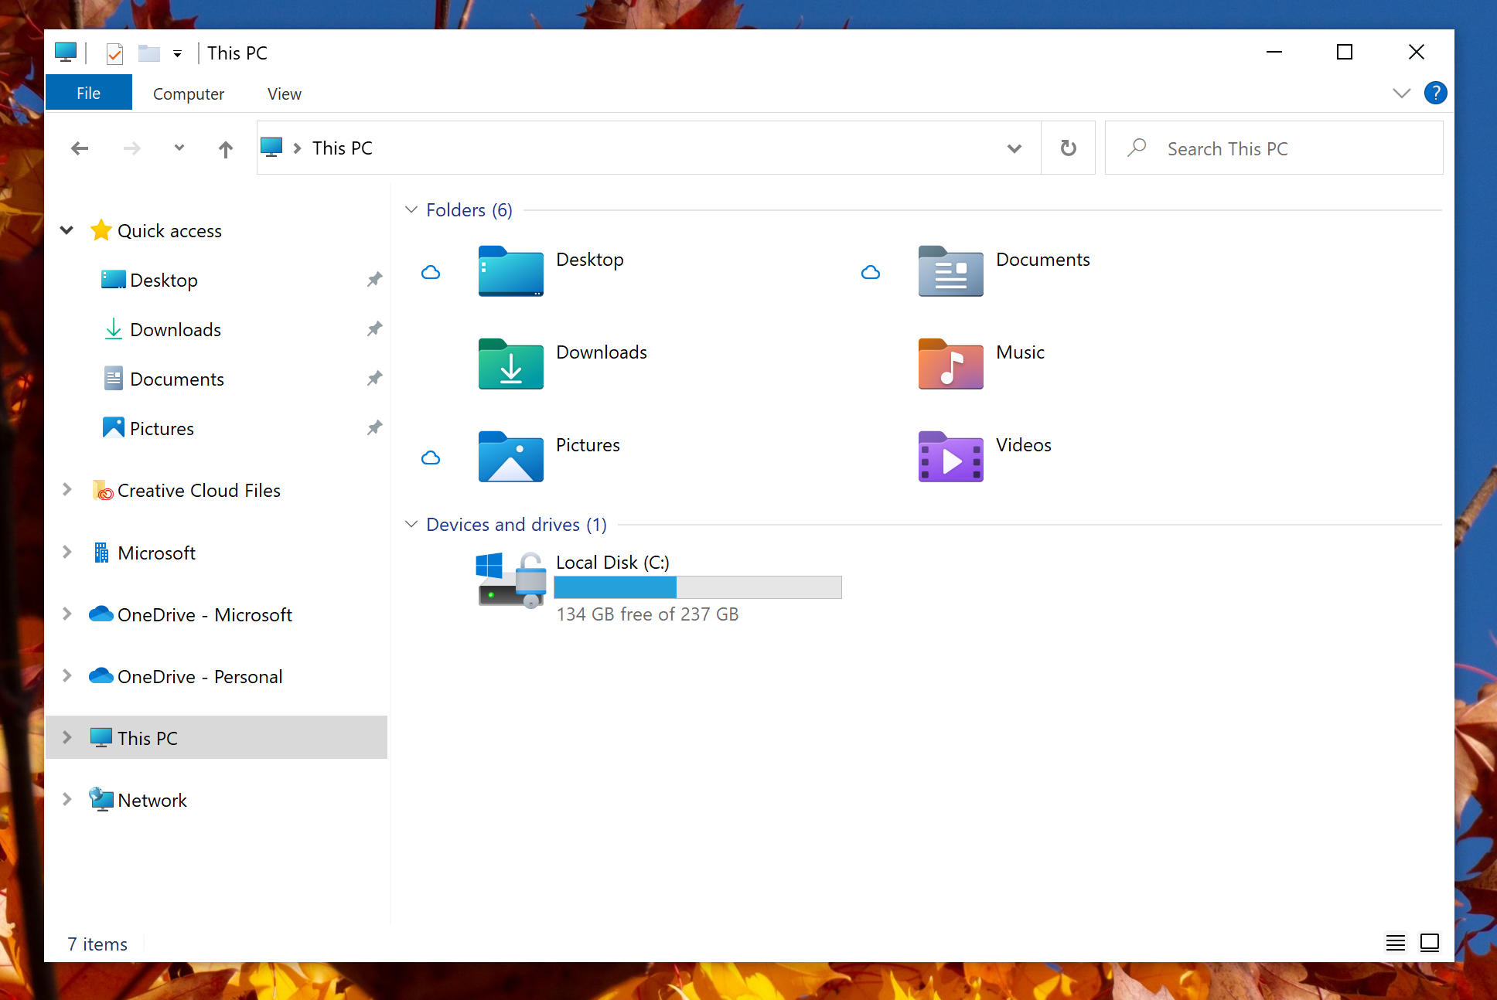Collapse the Folders section
Image resolution: width=1497 pixels, height=1000 pixels.
click(x=413, y=210)
